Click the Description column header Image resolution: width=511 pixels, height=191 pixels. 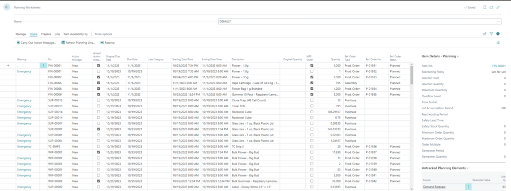click(x=238, y=59)
